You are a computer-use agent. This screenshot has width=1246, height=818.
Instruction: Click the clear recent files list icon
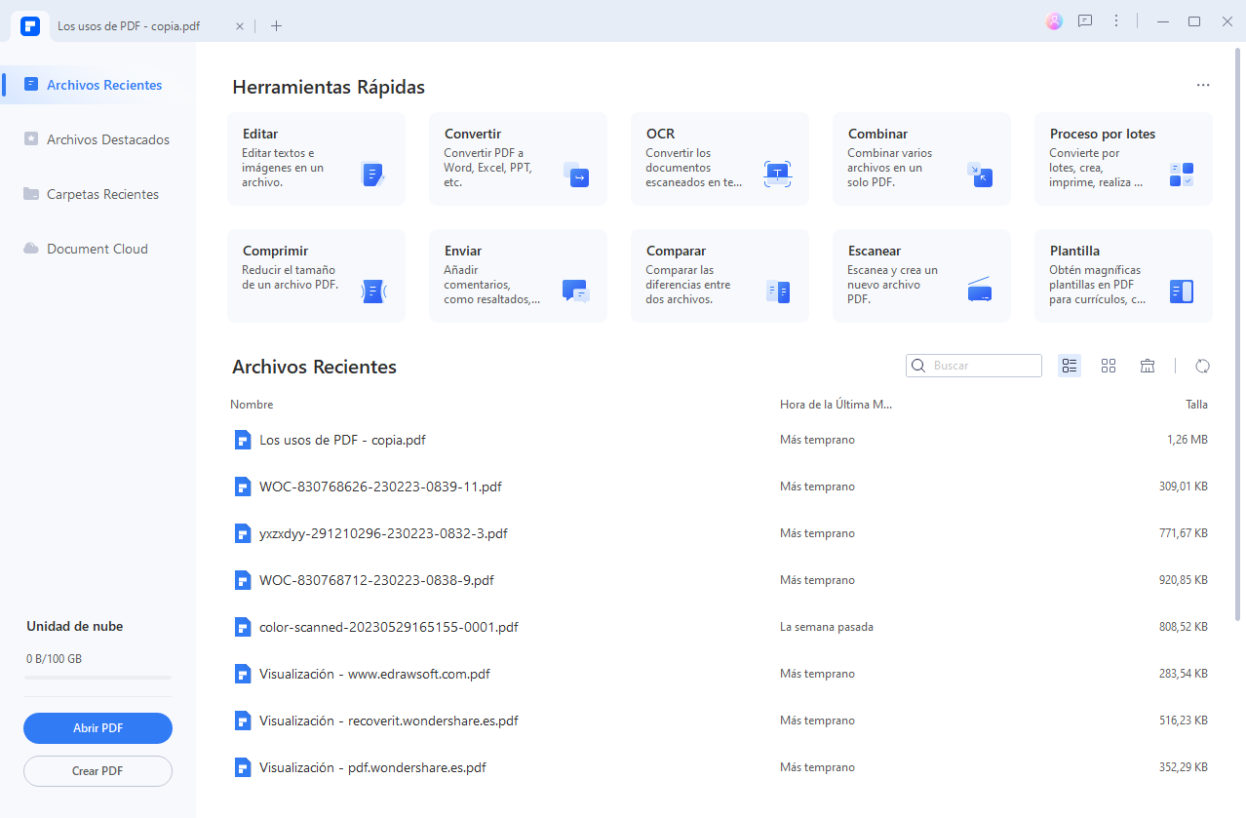click(1148, 366)
